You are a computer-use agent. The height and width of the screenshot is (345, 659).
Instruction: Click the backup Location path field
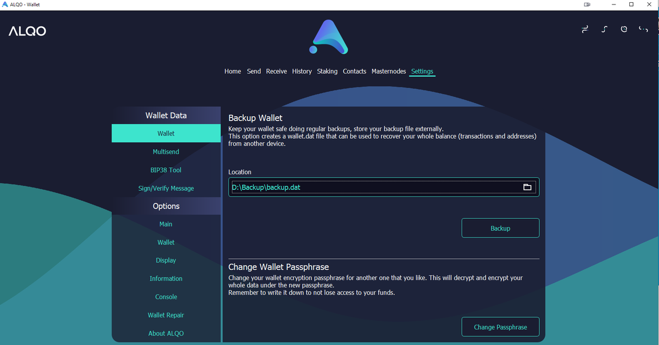[384, 187]
